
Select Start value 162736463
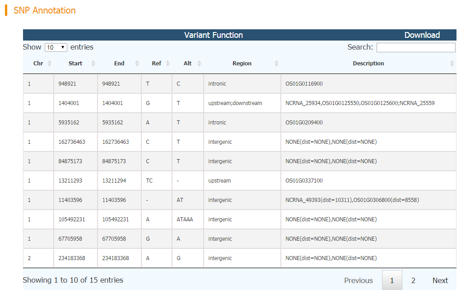point(72,142)
